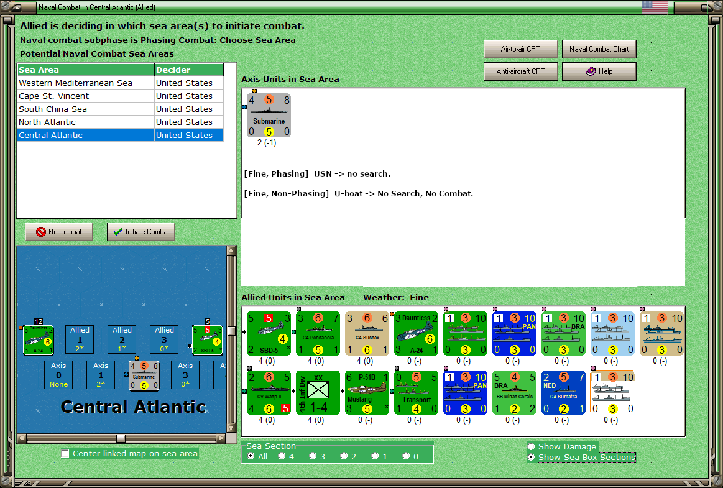723x488 pixels.
Task: Open the Help button
Action: (599, 71)
